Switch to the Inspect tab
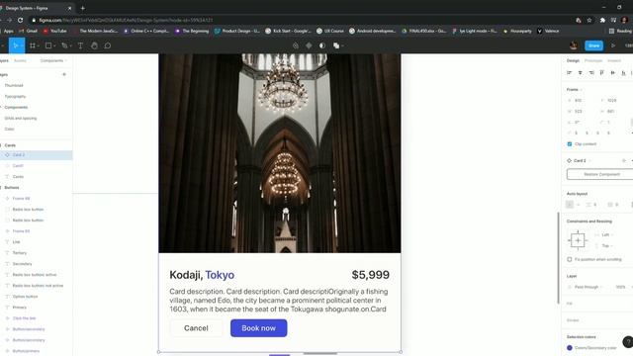Screen dimensions: 633x356 point(614,60)
